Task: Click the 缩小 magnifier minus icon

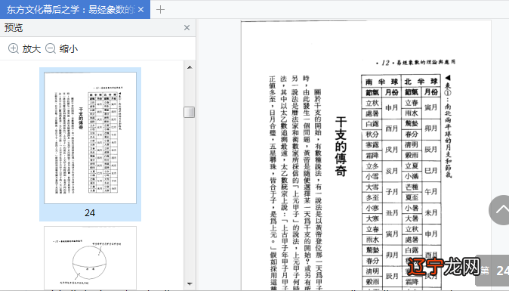Action: (51, 48)
